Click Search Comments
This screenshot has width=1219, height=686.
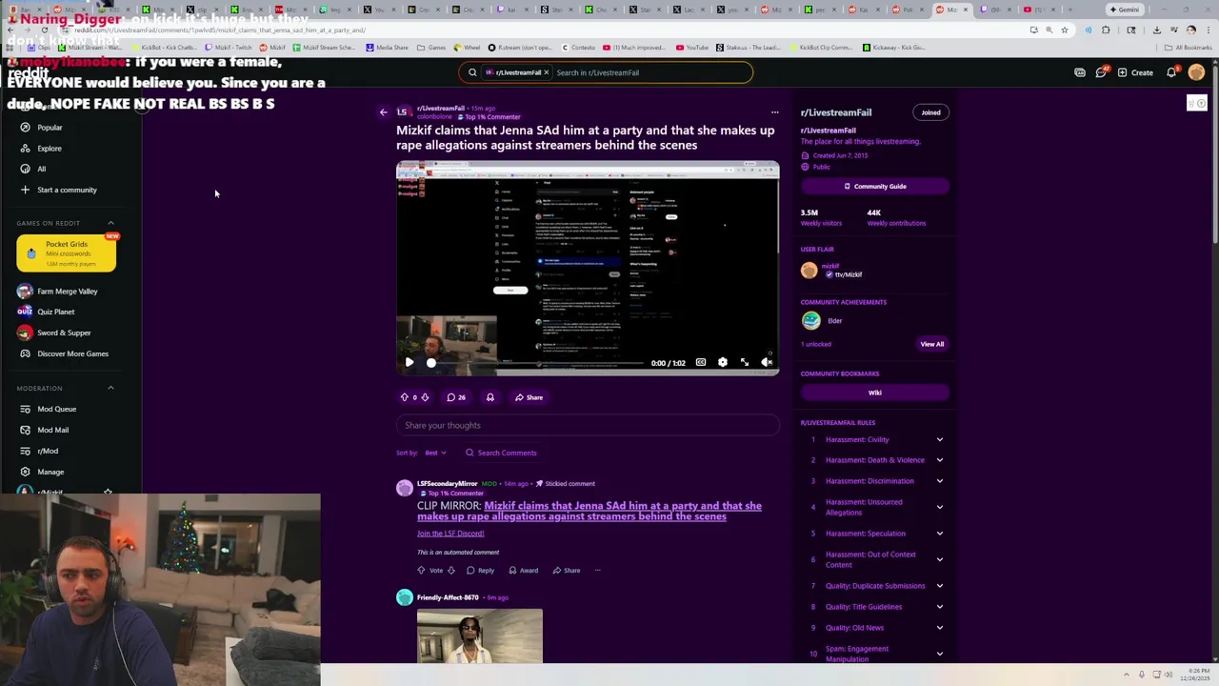[x=501, y=453]
